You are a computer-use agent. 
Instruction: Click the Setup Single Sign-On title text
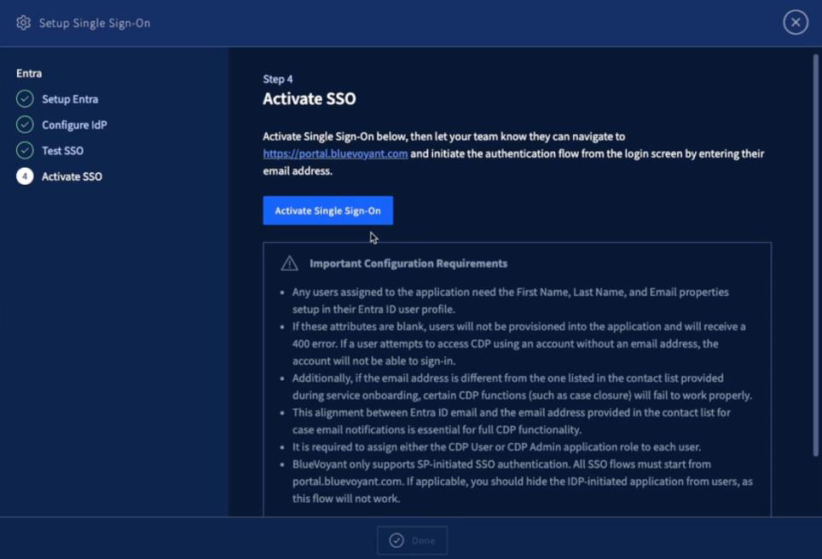[95, 23]
